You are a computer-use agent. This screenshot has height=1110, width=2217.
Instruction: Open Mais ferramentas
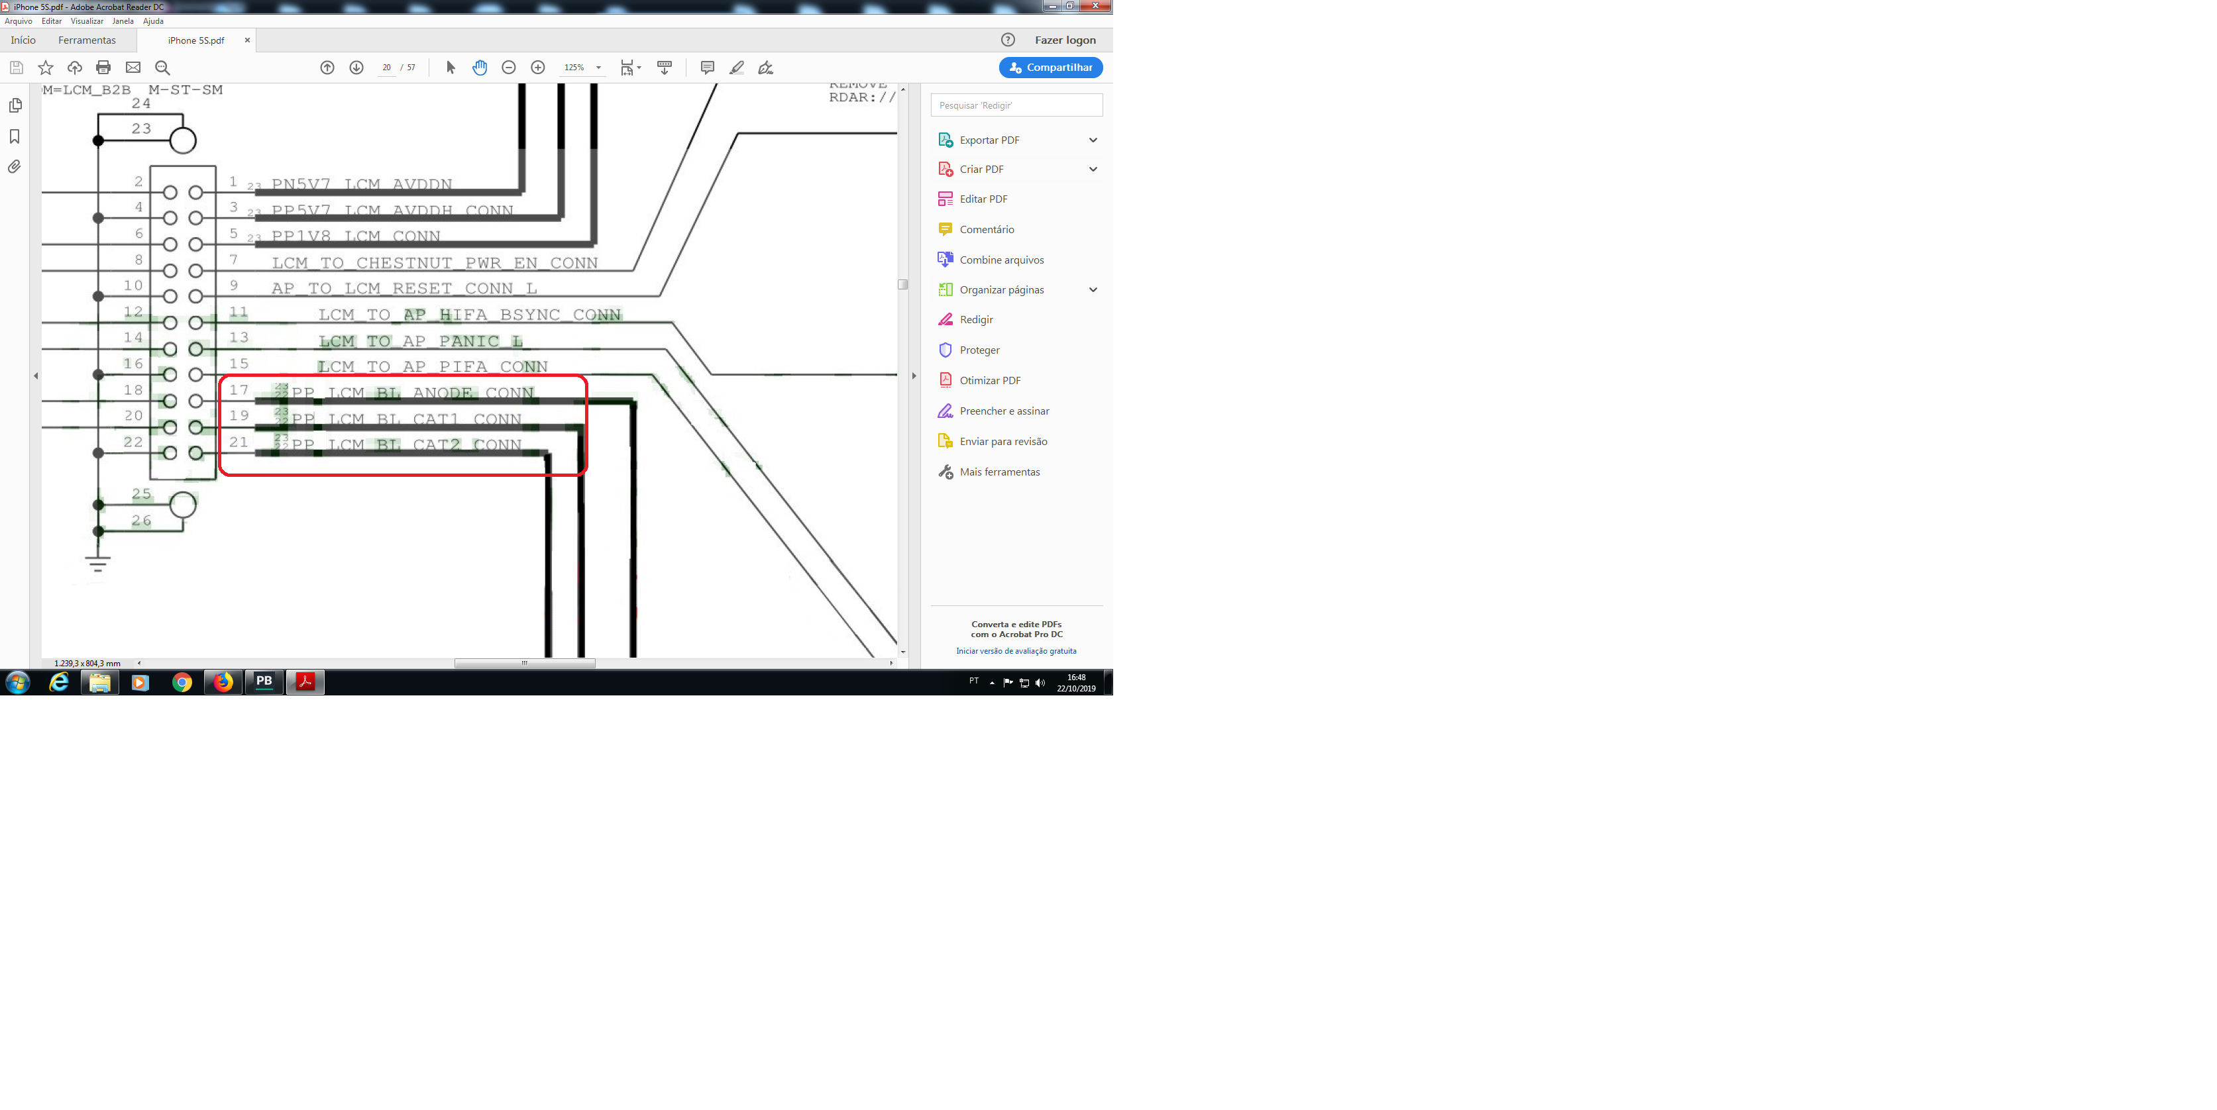[x=999, y=472]
